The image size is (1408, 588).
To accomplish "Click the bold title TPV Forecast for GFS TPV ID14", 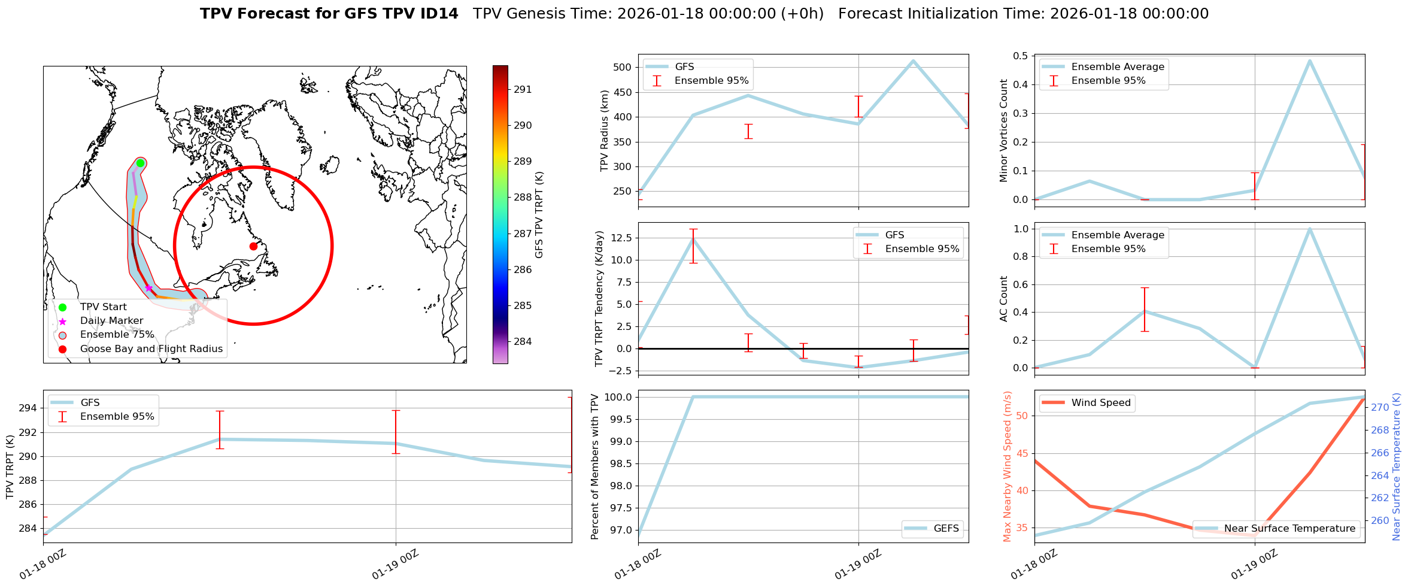I will point(329,14).
